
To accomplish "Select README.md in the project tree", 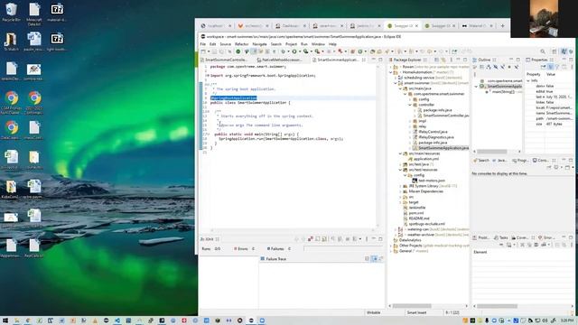I will click(x=419, y=218).
